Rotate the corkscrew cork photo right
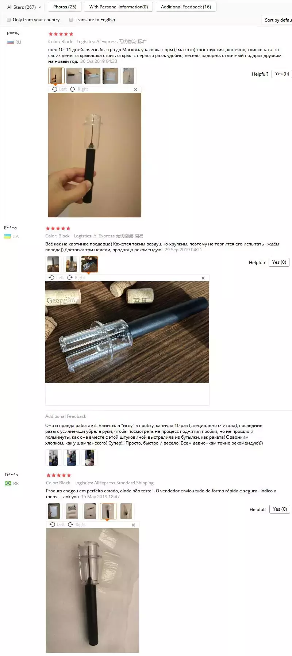Viewport: 292px width, 656px height. tap(76, 278)
